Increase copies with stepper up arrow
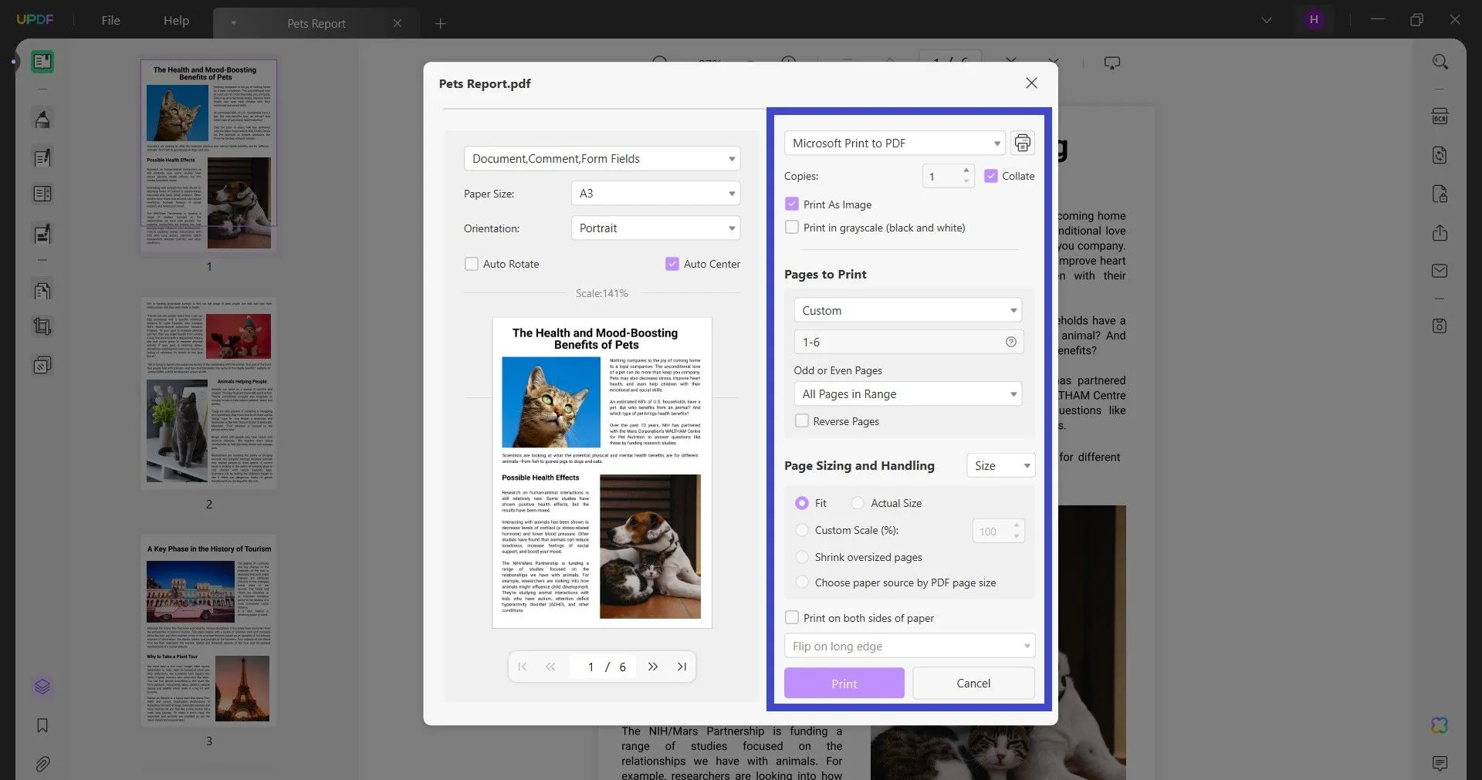Image resolution: width=1482 pixels, height=780 pixels. [966, 171]
